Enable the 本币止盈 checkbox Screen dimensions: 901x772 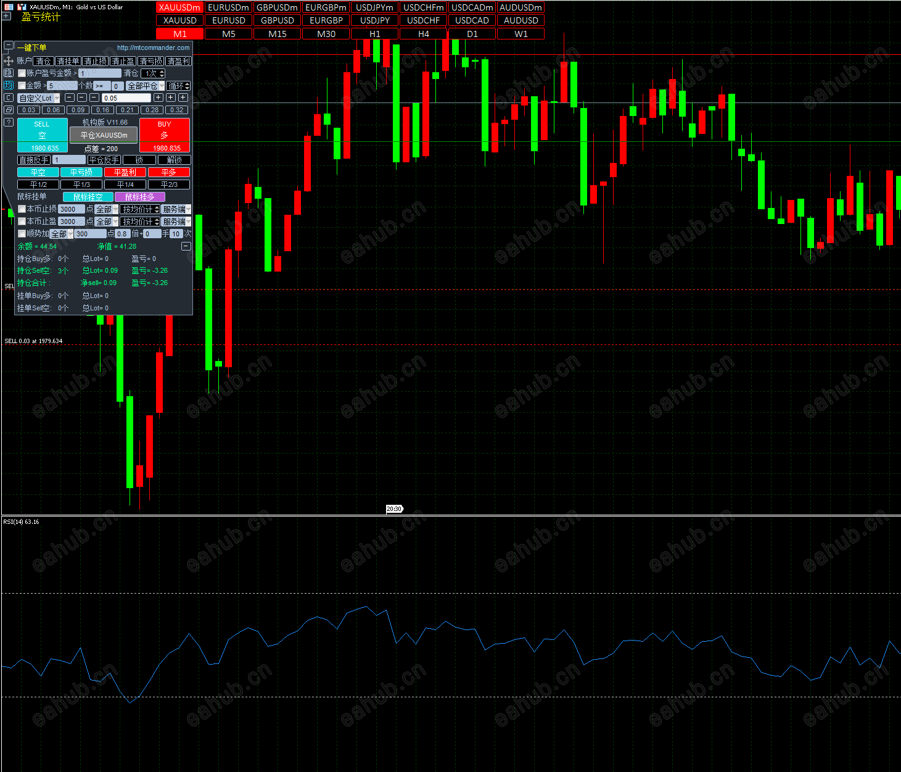22,222
